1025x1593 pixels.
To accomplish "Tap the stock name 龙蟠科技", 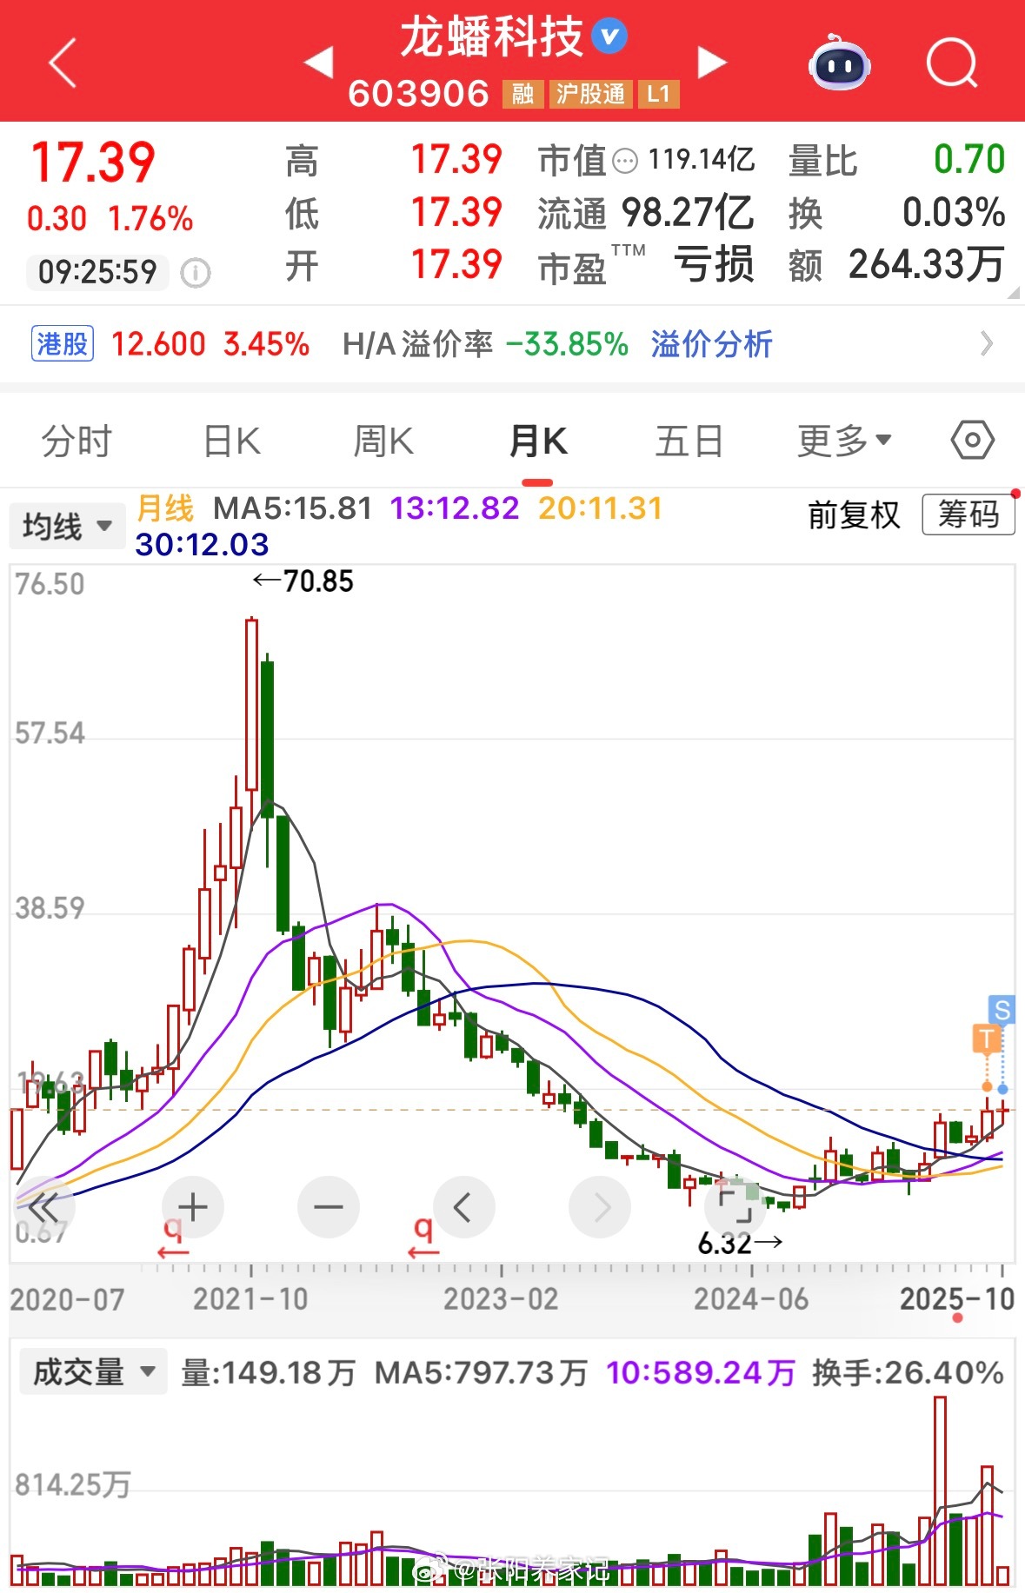I will pos(492,37).
